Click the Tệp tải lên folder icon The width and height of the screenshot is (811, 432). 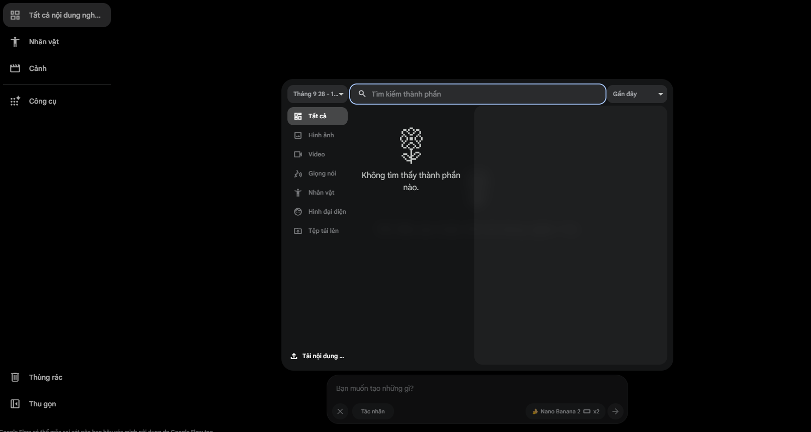[298, 231]
